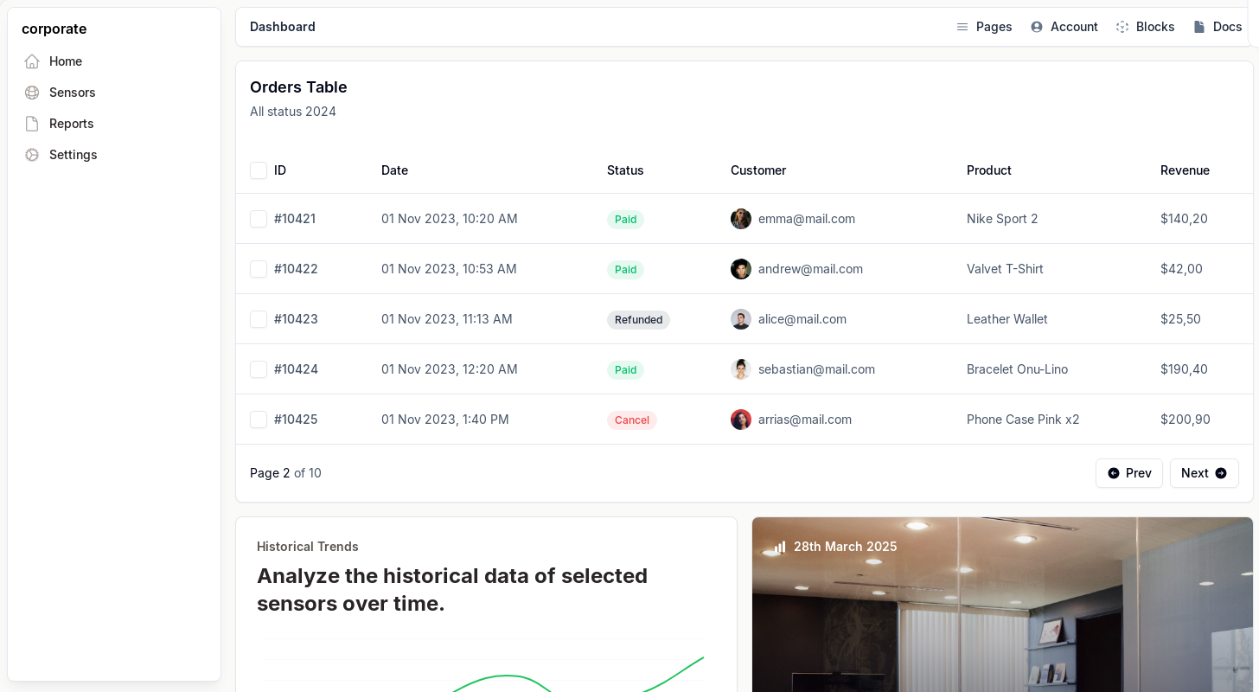Viewport: 1259px width, 692px height.
Task: Click the Refunded status badge
Action: click(638, 320)
